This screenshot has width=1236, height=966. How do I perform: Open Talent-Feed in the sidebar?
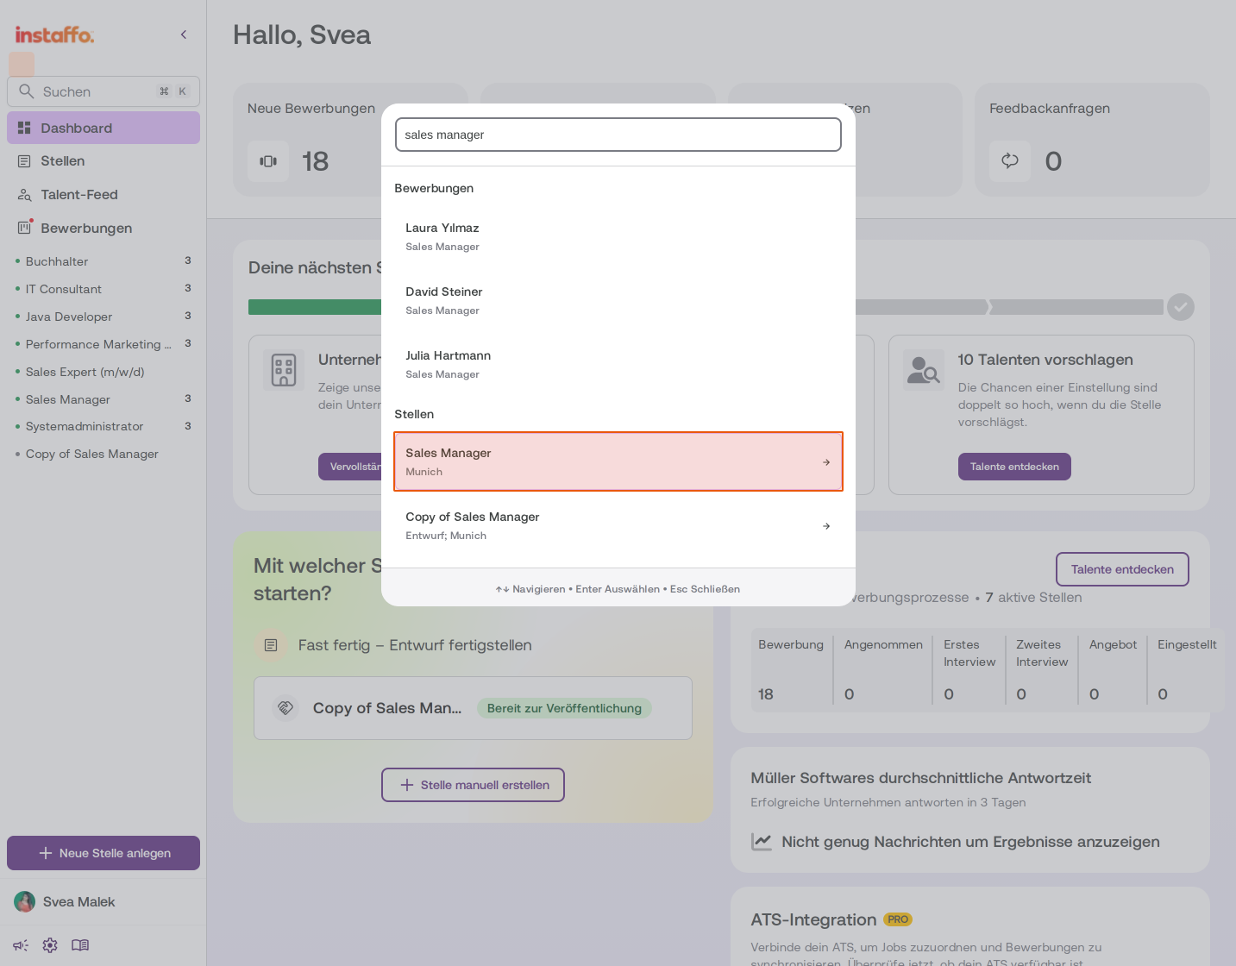[x=104, y=195]
